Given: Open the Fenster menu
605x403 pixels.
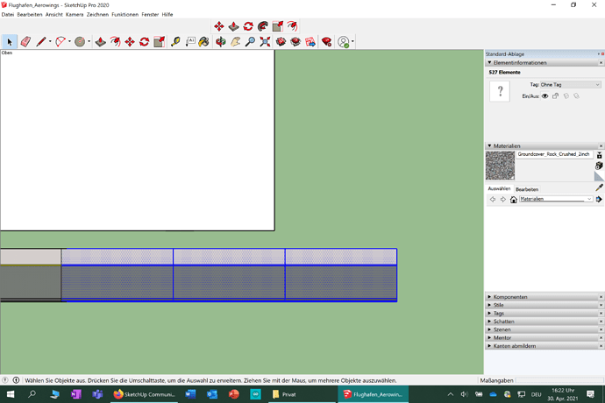Looking at the screenshot, I should 150,14.
